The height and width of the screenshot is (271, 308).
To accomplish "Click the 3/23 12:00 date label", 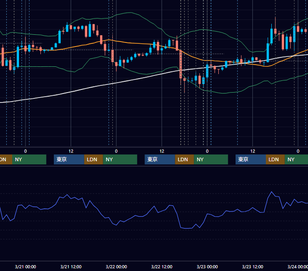I will pos(252,266).
